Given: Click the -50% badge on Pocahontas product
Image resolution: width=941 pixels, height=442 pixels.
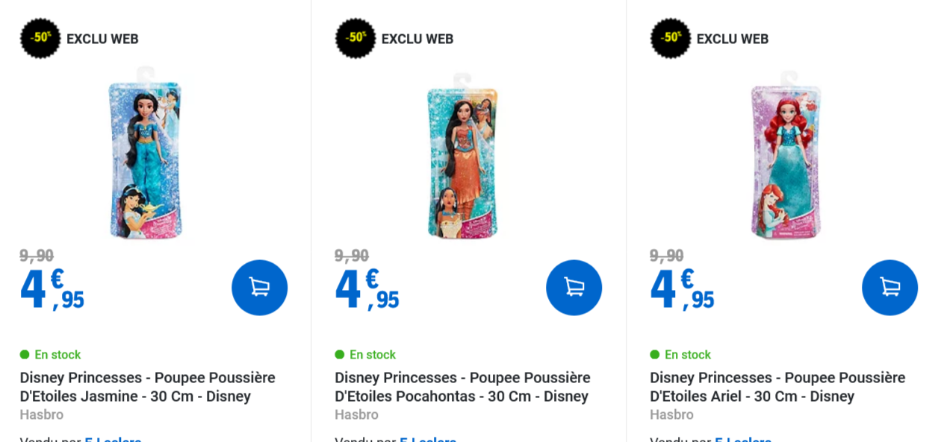Looking at the screenshot, I should point(355,38).
